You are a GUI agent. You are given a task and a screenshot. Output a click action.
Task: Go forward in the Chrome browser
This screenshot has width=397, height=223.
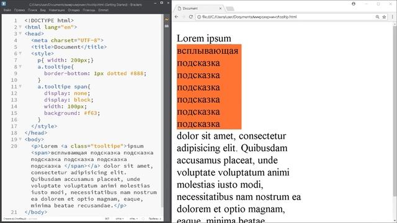click(184, 17)
